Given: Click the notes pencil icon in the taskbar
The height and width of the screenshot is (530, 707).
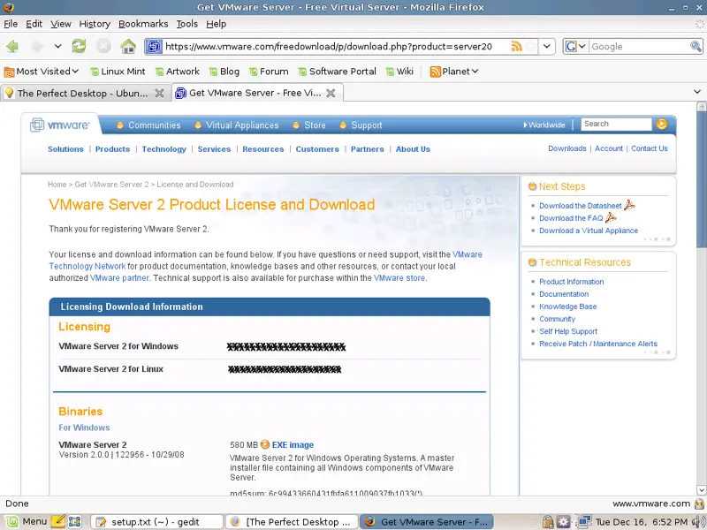Looking at the screenshot, I should tap(58, 522).
